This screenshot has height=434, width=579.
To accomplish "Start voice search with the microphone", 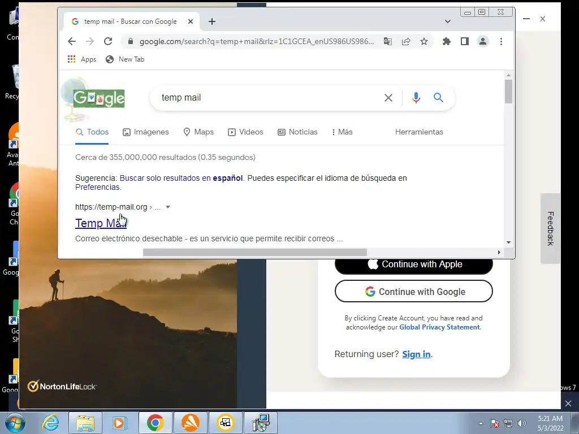I will (x=416, y=97).
